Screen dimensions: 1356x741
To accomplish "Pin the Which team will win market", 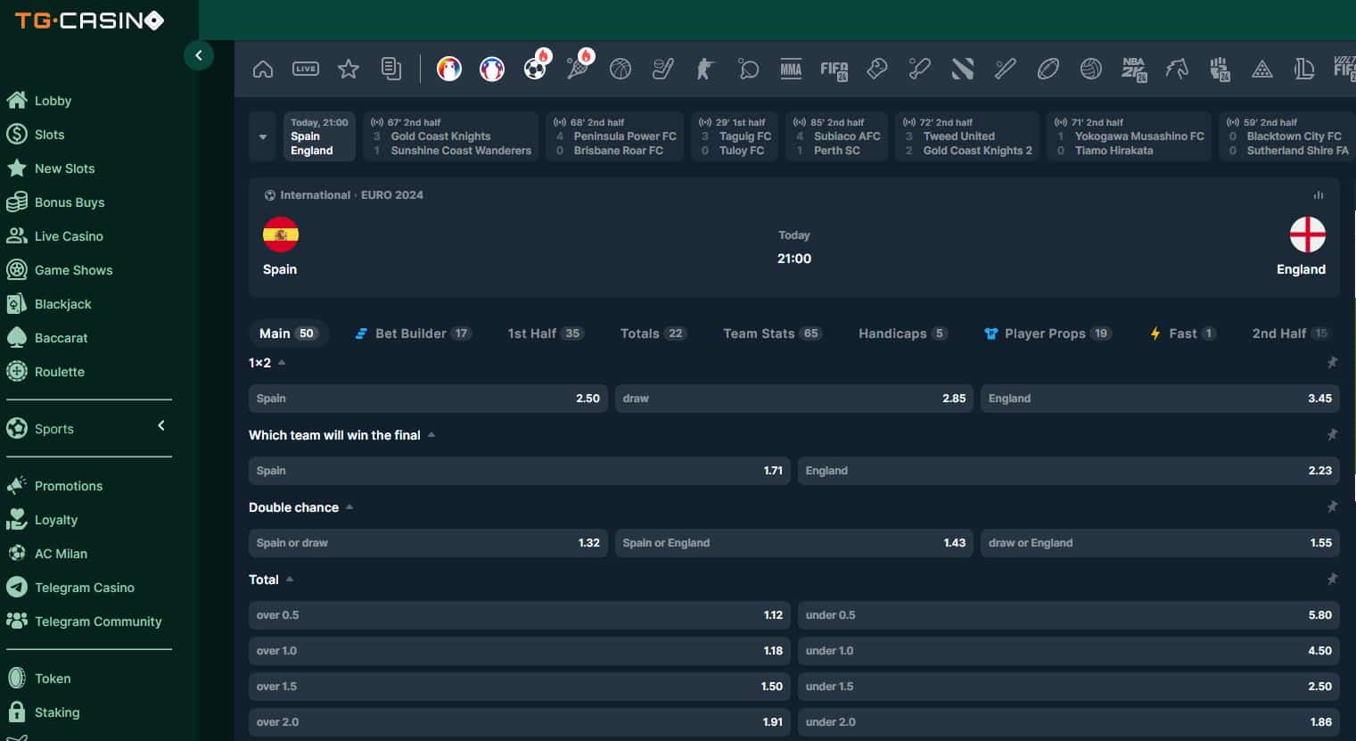I will [1332, 435].
